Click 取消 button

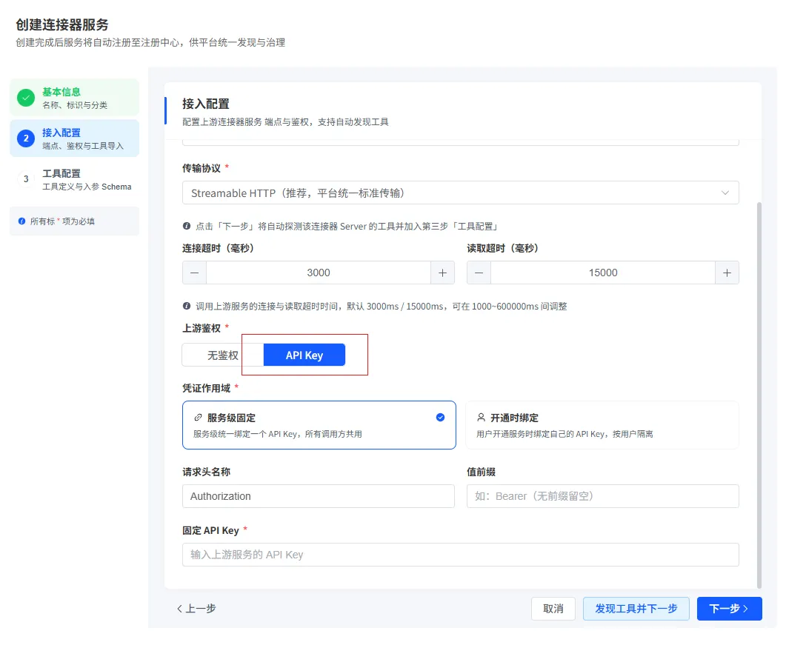click(553, 609)
